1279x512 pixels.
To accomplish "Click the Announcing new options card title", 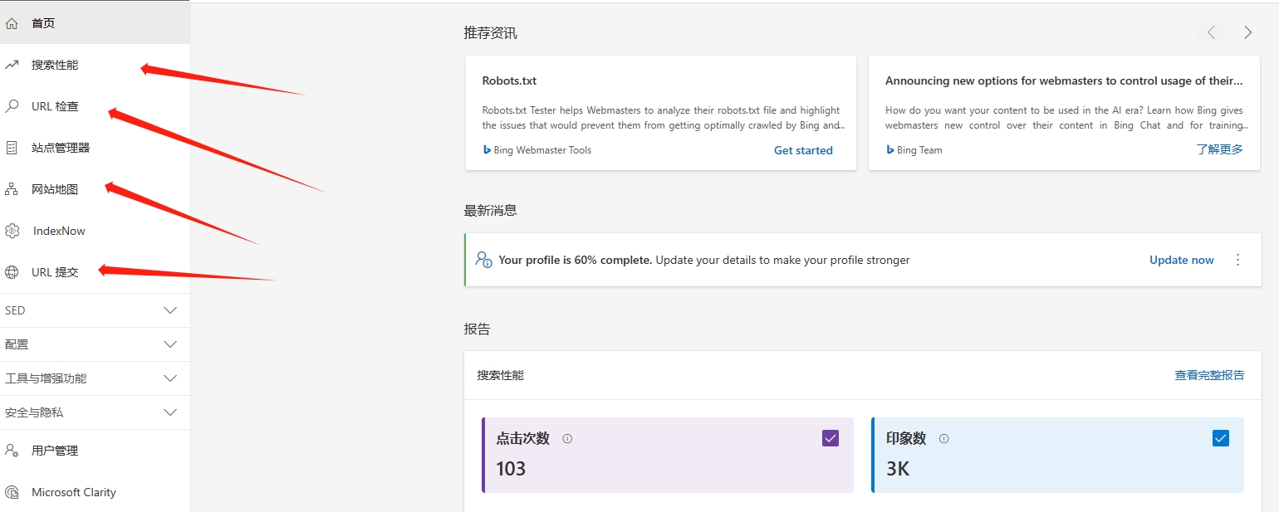I will [1064, 80].
